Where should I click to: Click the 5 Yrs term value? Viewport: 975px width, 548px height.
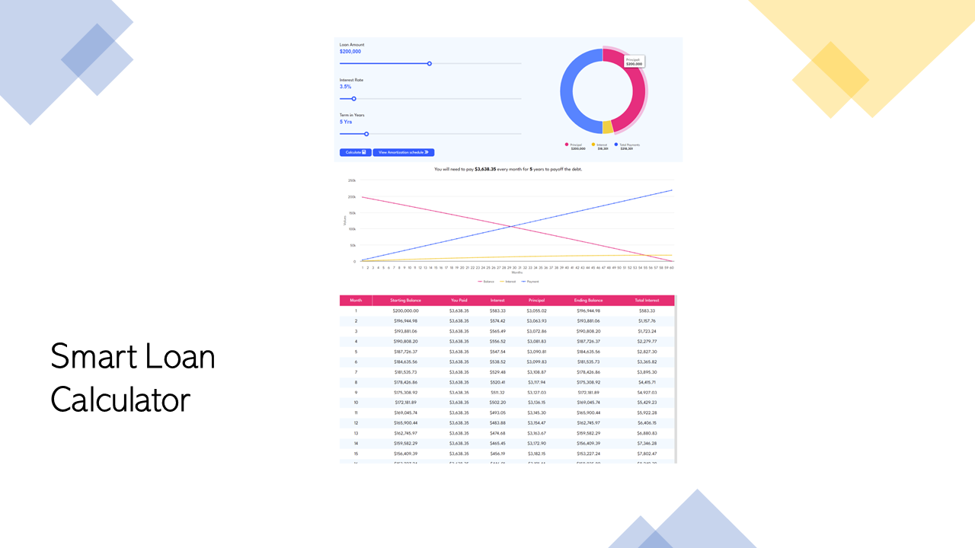click(x=346, y=122)
